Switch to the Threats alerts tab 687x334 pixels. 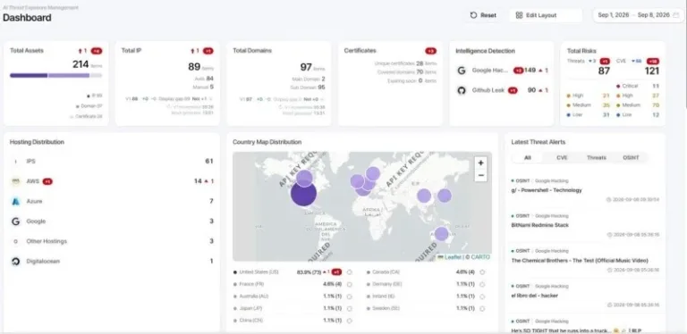pyautogui.click(x=597, y=158)
